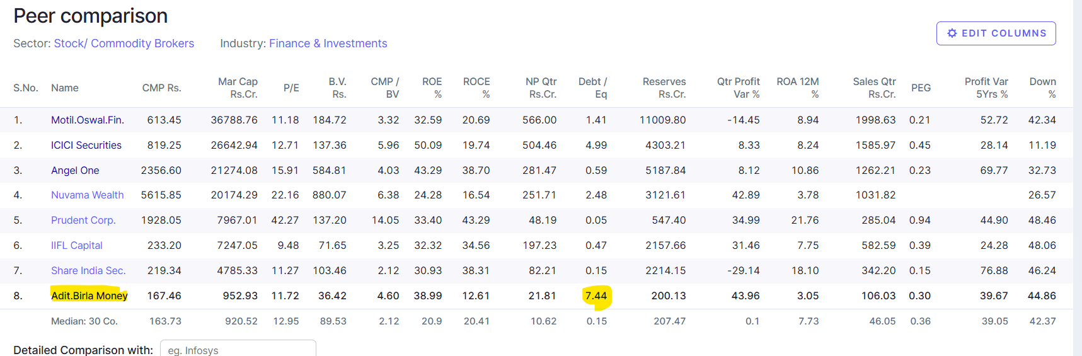This screenshot has height=356, width=1082.
Task: Click the Edit Columns button
Action: [x=996, y=33]
